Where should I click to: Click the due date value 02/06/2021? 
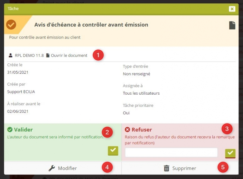(18, 111)
